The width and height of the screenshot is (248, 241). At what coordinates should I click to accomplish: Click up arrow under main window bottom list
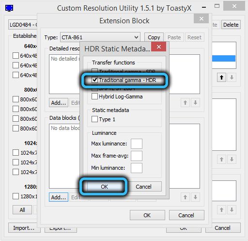tap(221, 210)
